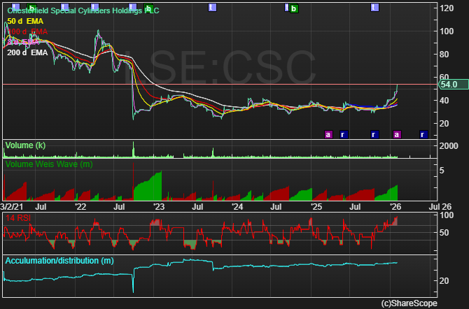Click the purple 'a' marker near 2026
The height and width of the screenshot is (309, 469).
point(397,134)
